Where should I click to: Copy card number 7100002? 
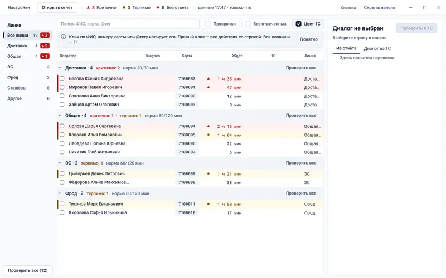pyautogui.click(x=187, y=79)
